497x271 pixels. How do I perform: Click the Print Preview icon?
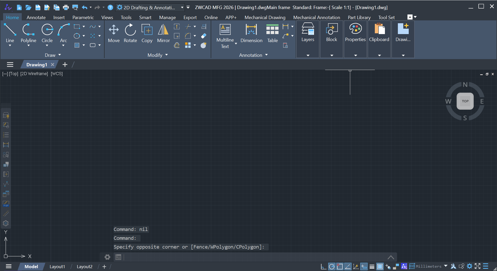[75, 7]
